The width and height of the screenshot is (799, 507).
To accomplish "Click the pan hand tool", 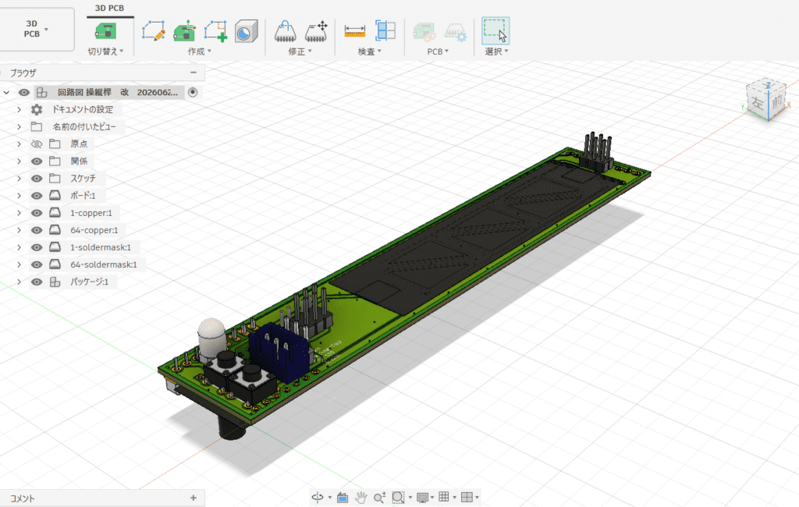I will click(x=361, y=497).
